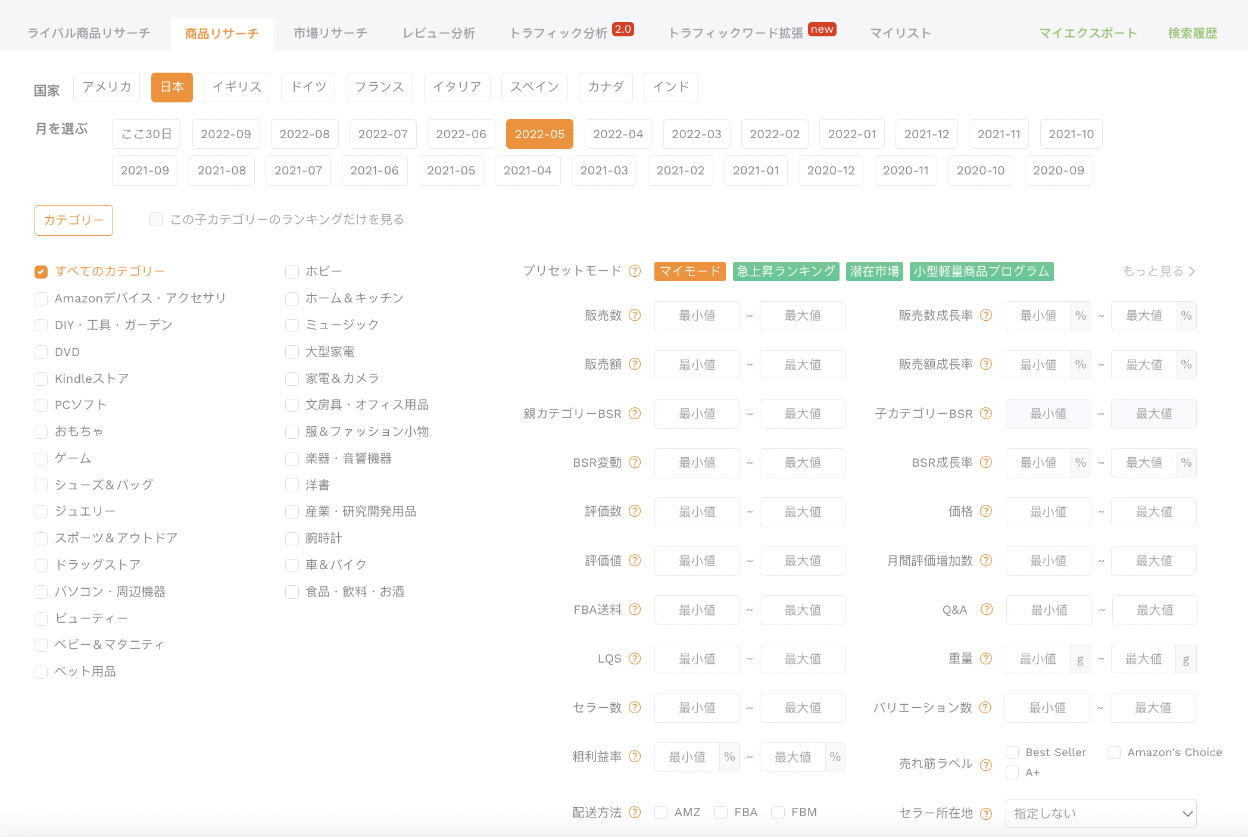Open マイエクスポート link
1248x837 pixels.
(x=1088, y=33)
